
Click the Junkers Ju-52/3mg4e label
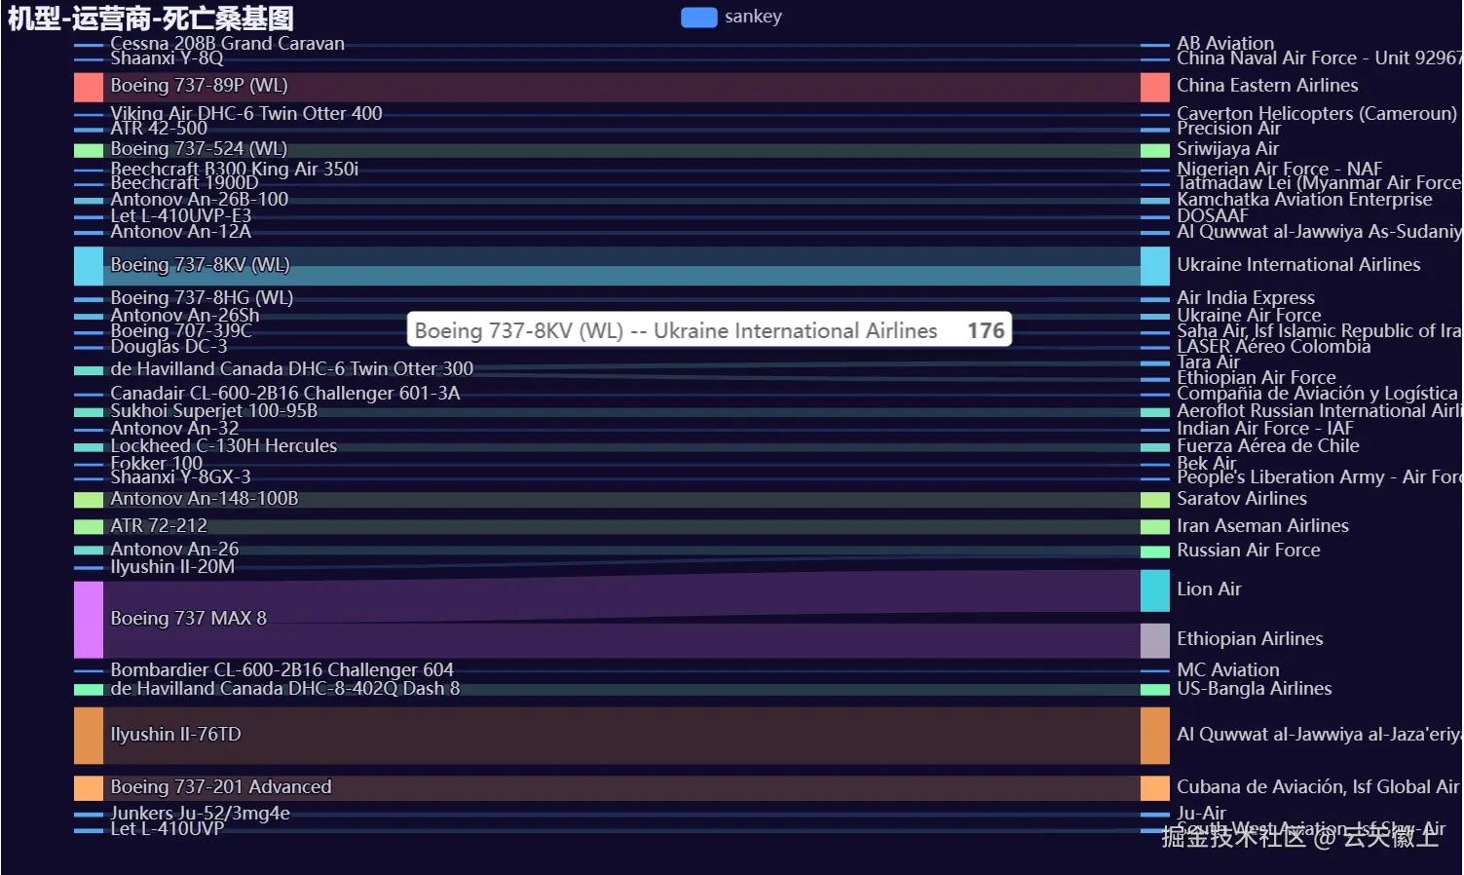pos(201,814)
